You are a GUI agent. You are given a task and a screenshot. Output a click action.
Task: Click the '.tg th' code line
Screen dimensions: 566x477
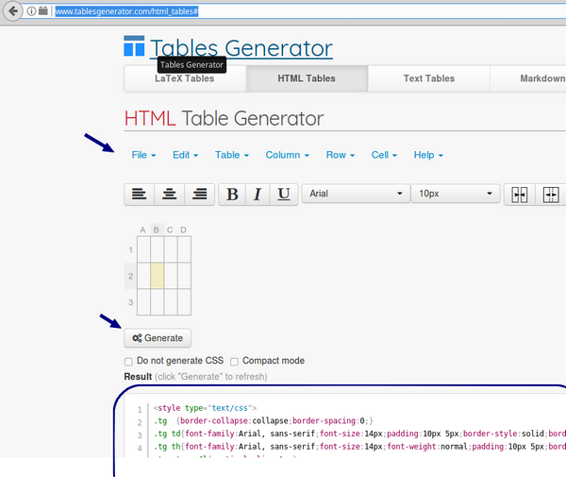(359, 447)
